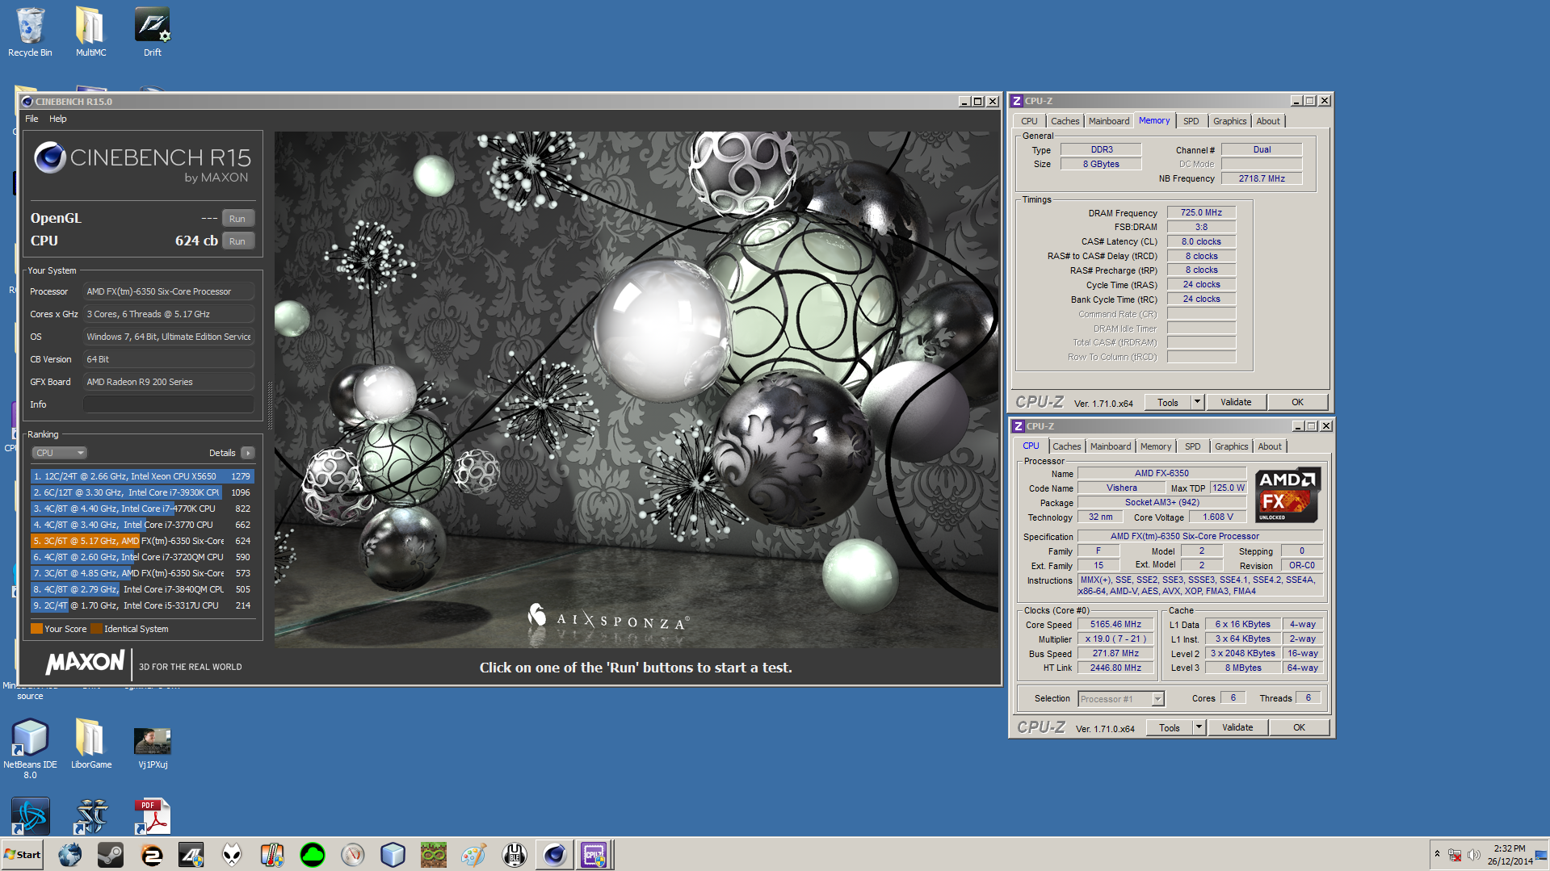Screen dimensions: 1550x871
Task: Open Memory tab in lower CPU-Z window
Action: [x=1156, y=446]
